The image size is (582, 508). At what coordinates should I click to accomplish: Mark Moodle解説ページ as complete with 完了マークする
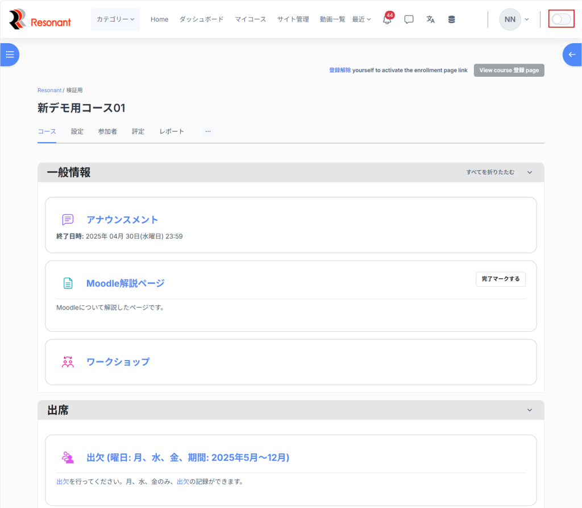point(500,279)
